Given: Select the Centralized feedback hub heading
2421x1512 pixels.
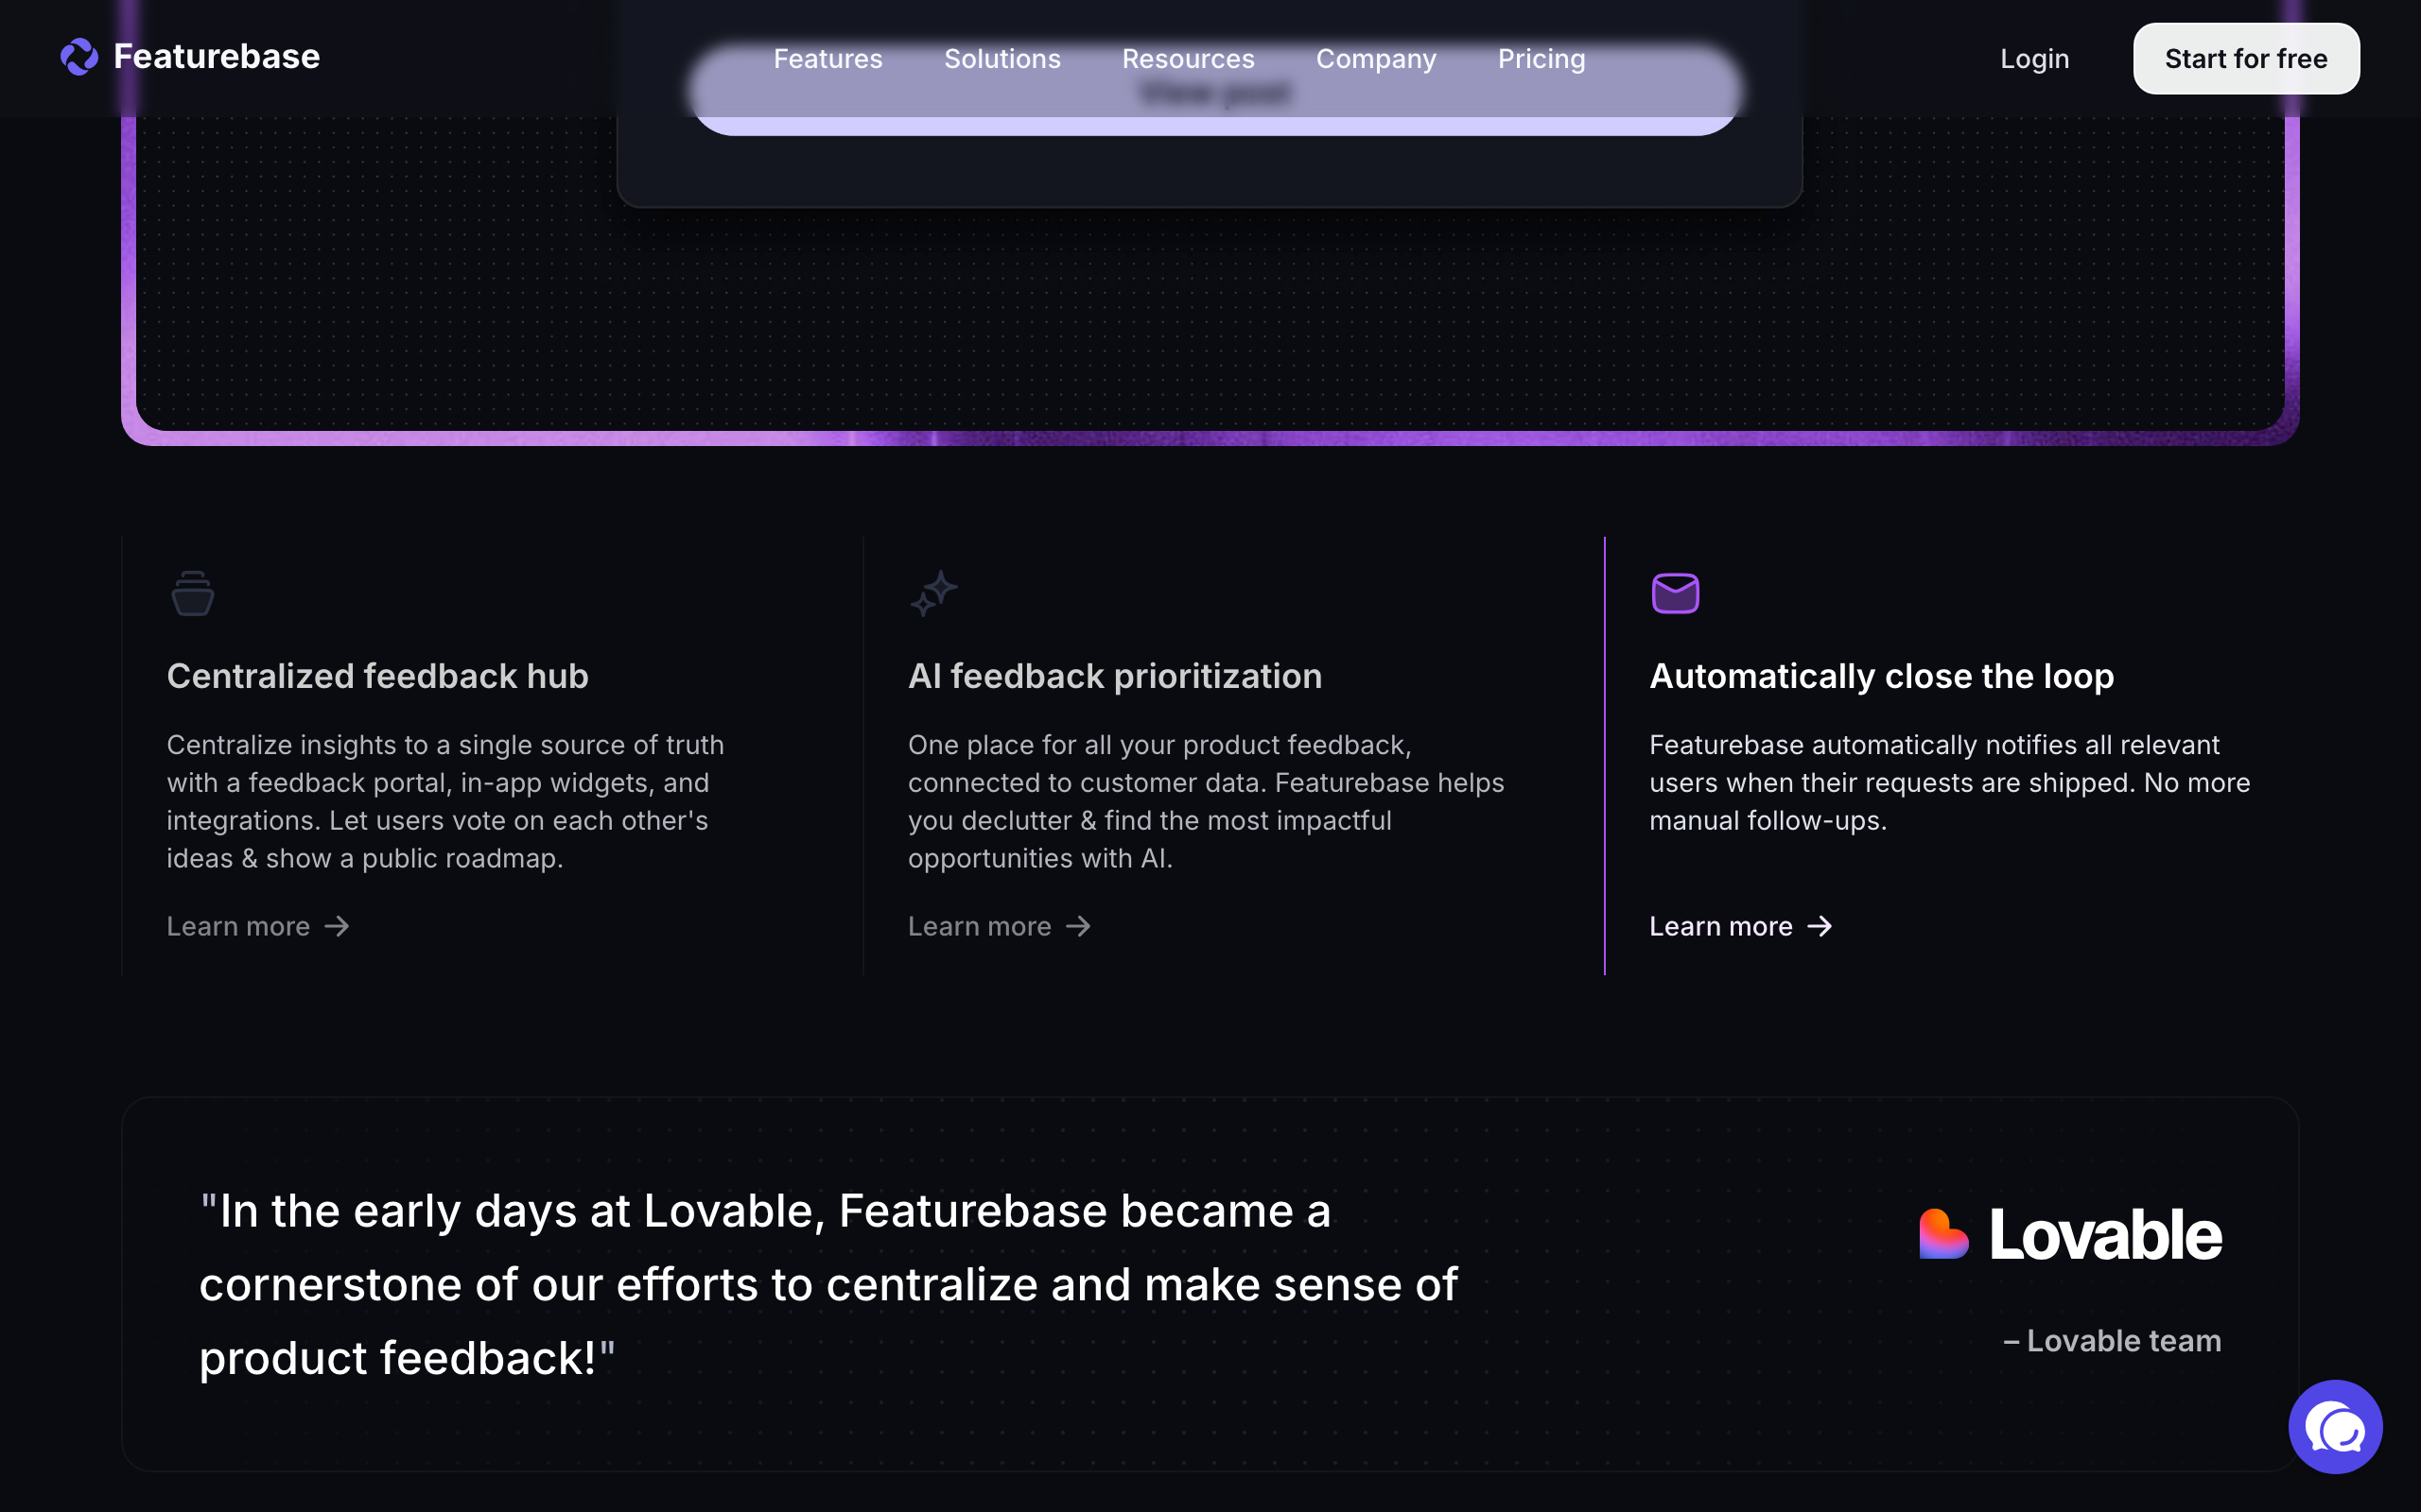Looking at the screenshot, I should click(377, 676).
